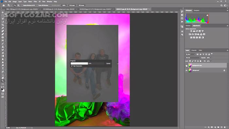This screenshot has width=229, height=129.
Task: Switch to the Channels tab
Action: pos(194,50)
